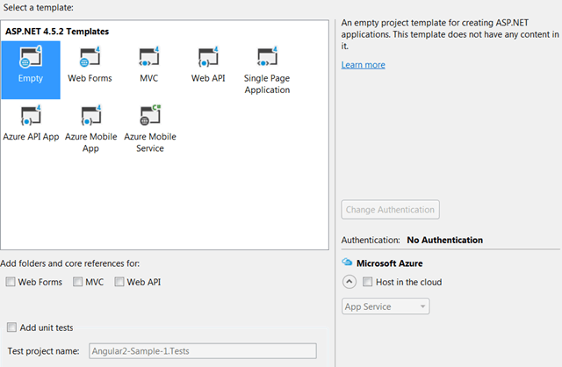This screenshot has height=367, width=562.
Task: Pick the MVC project template icon
Action: point(148,61)
